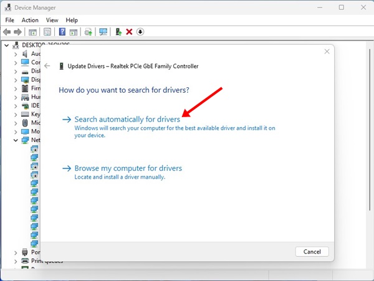The height and width of the screenshot is (281, 374).
Task: Open the View menu
Action: tap(52, 20)
